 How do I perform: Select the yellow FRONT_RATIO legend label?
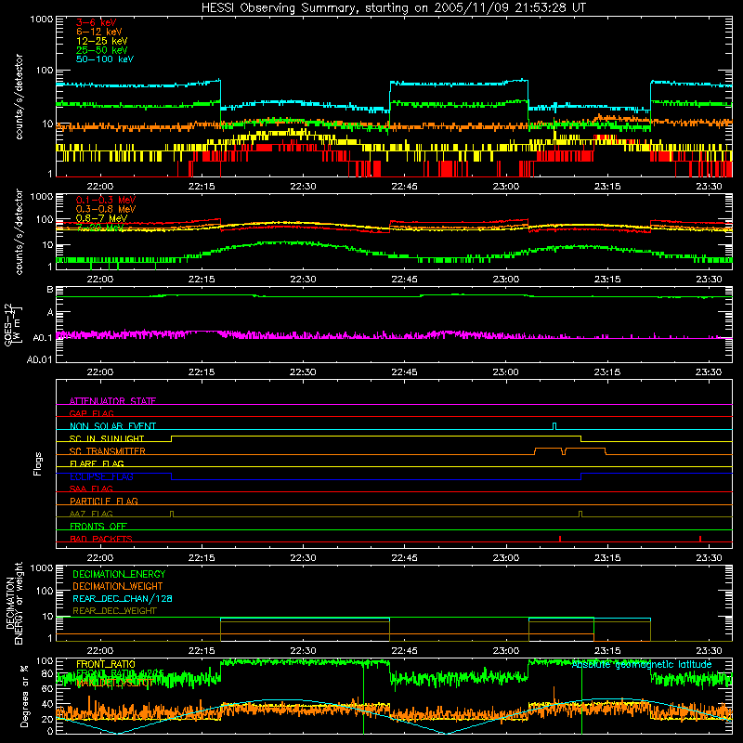point(106,664)
